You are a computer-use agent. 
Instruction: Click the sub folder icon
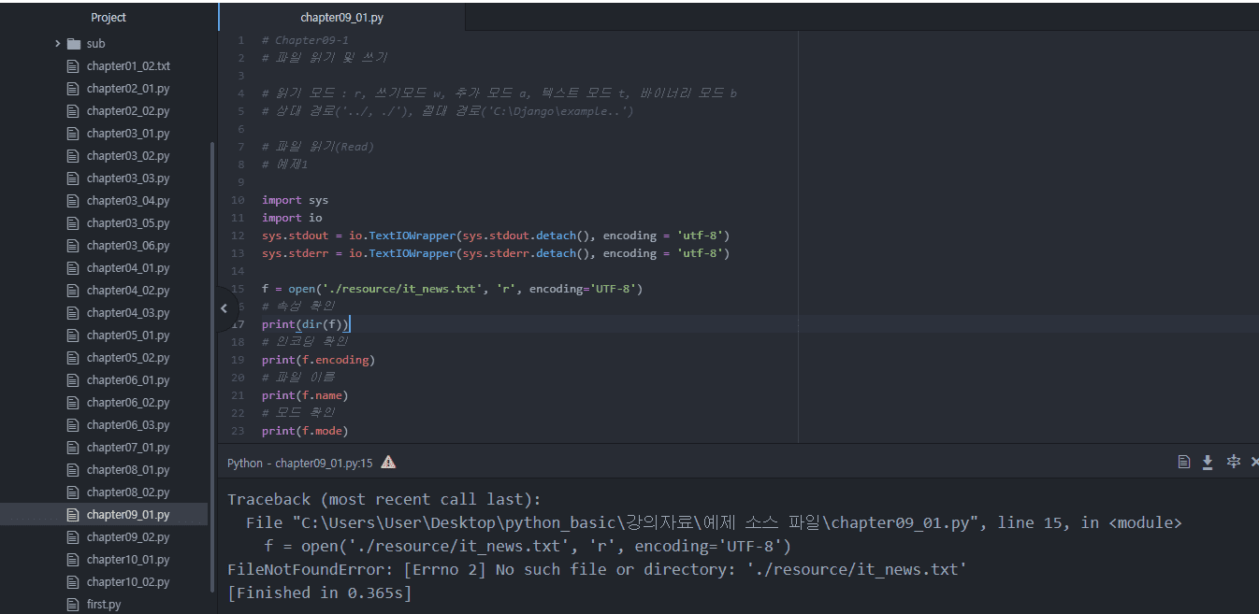74,44
